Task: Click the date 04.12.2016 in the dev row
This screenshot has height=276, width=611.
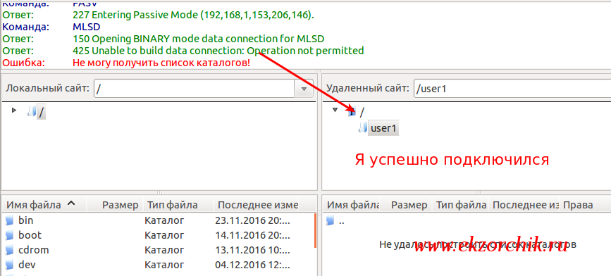Action: tap(252, 265)
